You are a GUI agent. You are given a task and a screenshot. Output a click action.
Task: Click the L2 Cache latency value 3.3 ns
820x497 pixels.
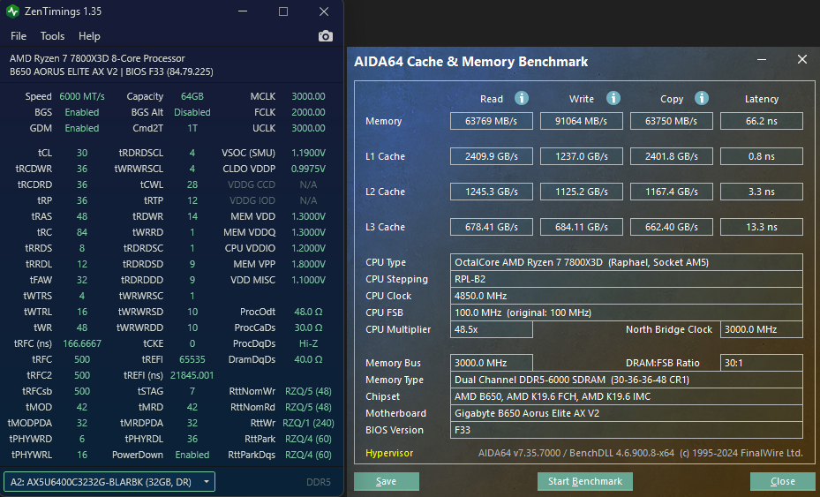pyautogui.click(x=762, y=192)
